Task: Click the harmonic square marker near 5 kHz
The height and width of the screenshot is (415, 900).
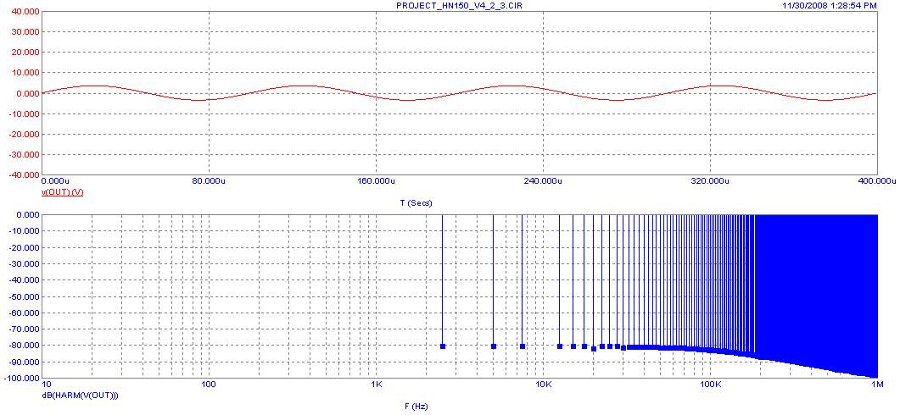Action: [x=493, y=346]
